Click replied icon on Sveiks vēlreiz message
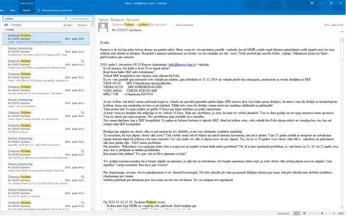The width and height of the screenshot is (346, 216). tap(82, 112)
